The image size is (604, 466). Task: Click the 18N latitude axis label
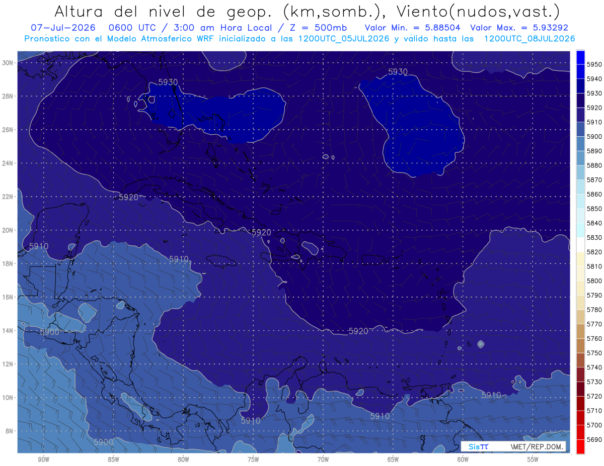tap(8, 263)
